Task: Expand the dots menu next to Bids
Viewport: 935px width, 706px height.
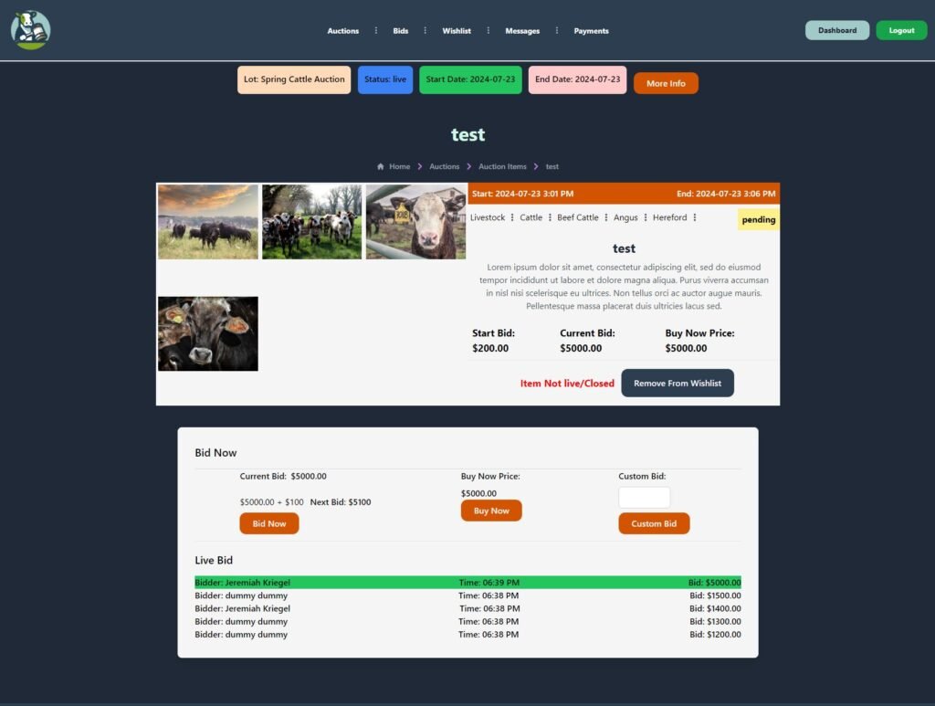Action: (x=425, y=30)
